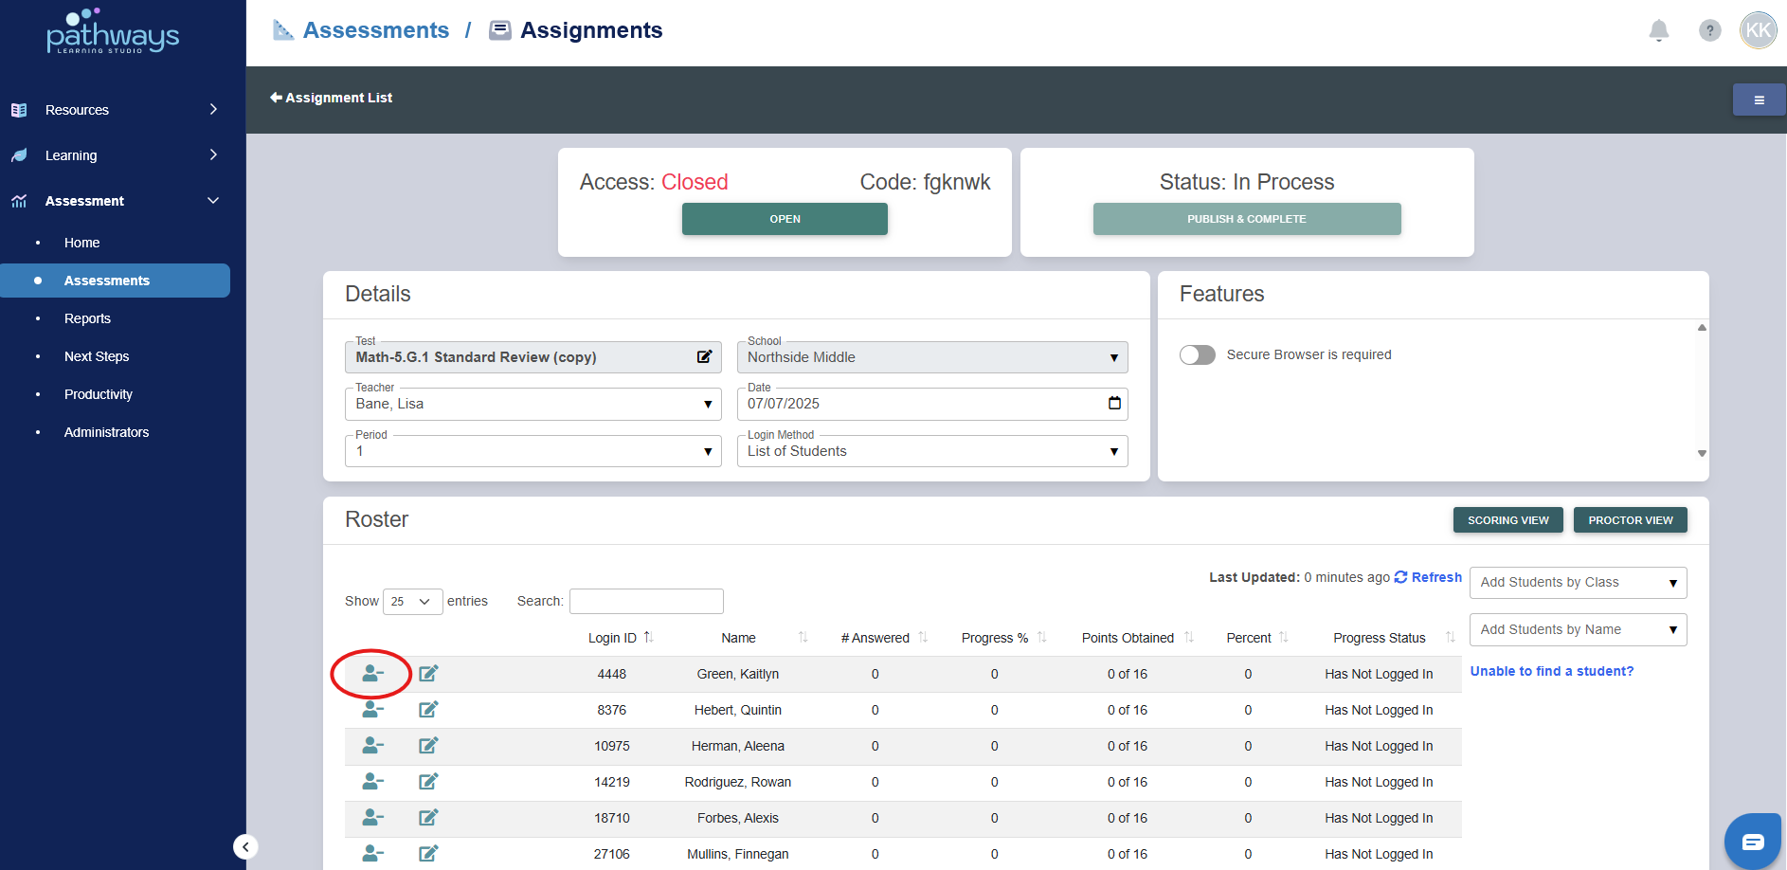Image resolution: width=1787 pixels, height=870 pixels.
Task: Collapse the sidebar with the arrow button
Action: 245,846
